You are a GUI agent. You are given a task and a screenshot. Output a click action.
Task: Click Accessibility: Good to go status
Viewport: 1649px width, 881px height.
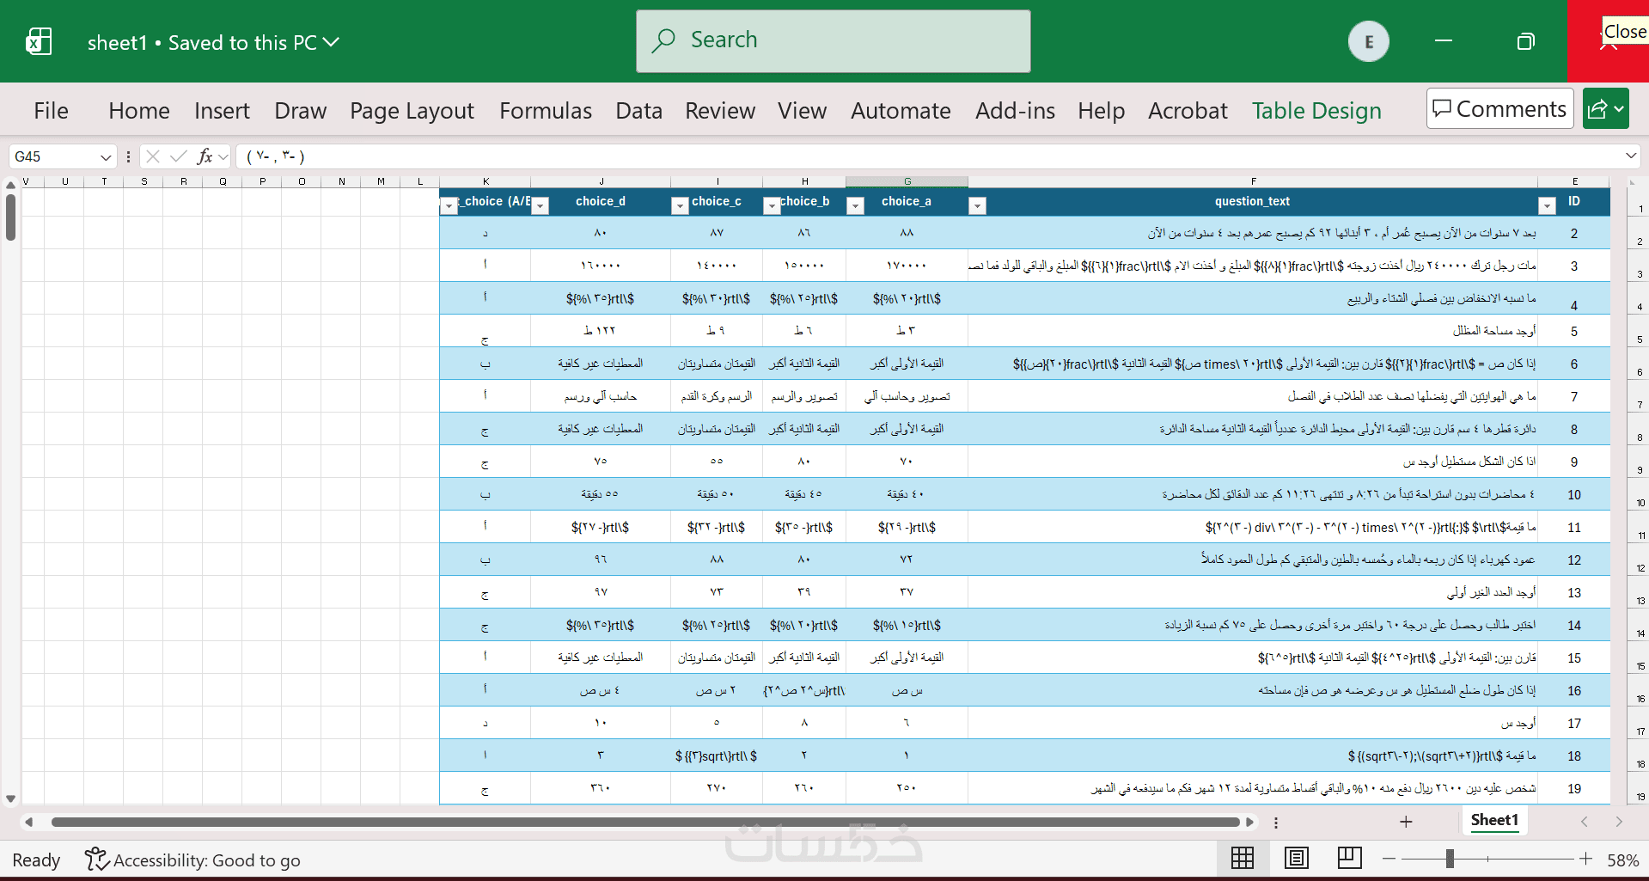point(192,860)
